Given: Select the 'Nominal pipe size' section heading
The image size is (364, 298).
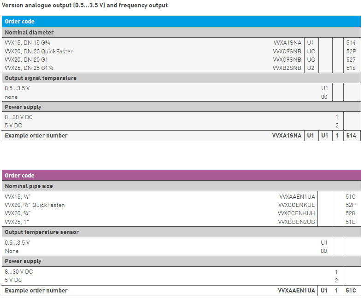Looking at the screenshot, I should 29,186.
